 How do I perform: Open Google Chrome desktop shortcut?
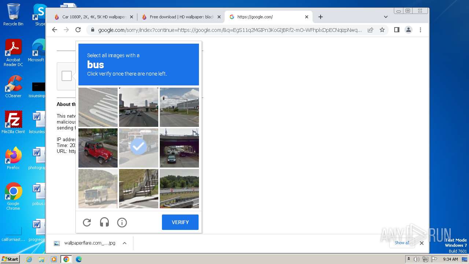[x=13, y=196]
